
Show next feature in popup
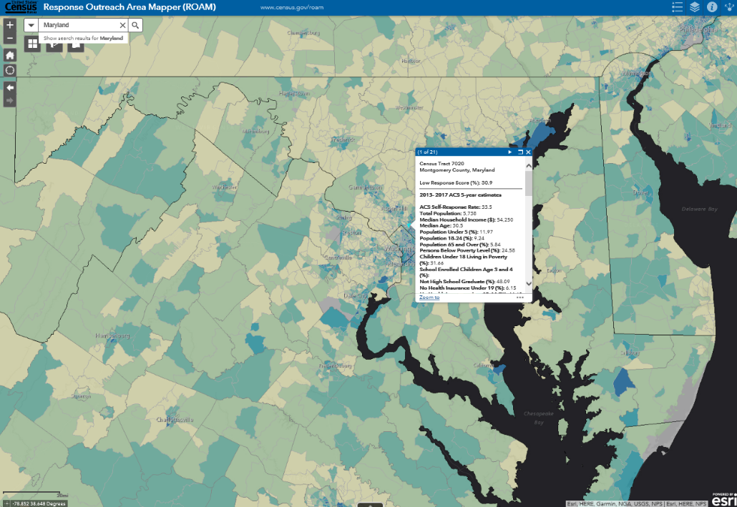[x=510, y=152]
